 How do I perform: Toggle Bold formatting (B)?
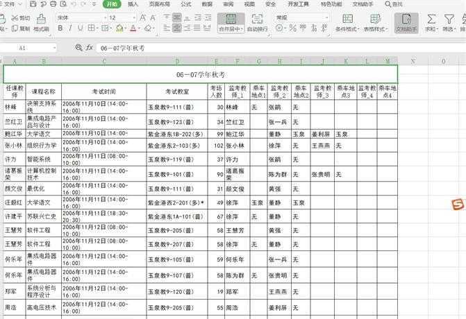tap(60, 28)
